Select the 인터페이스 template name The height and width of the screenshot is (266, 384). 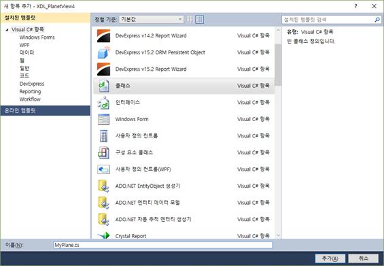point(128,103)
